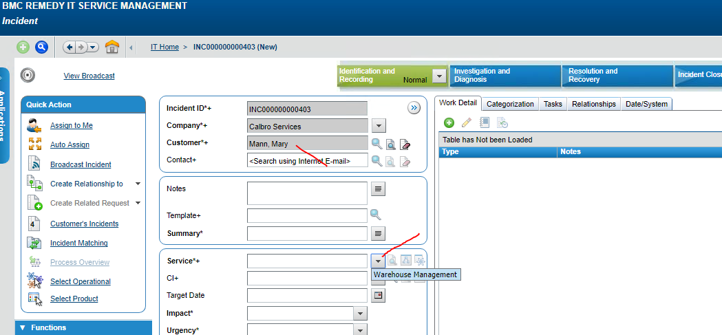Go back with the left arrow navigation button
The width and height of the screenshot is (722, 335).
click(70, 47)
